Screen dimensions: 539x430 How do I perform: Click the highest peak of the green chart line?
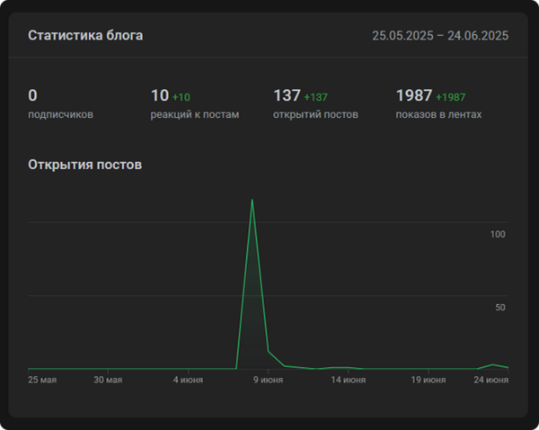pyautogui.click(x=252, y=200)
